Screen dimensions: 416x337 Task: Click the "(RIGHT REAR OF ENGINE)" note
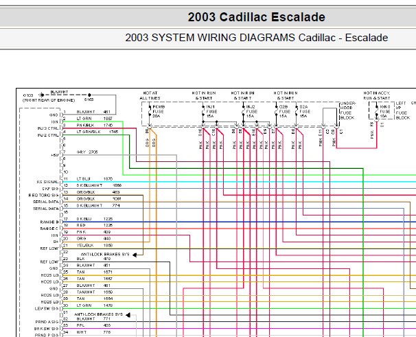49,100
